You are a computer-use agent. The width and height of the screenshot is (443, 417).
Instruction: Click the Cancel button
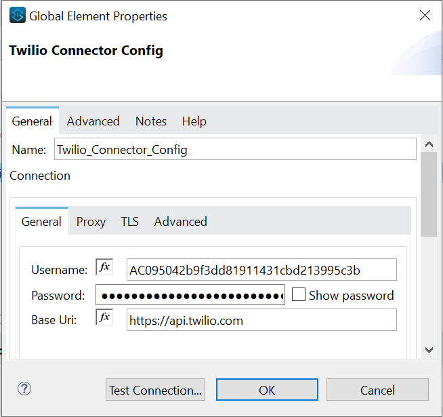tap(377, 390)
